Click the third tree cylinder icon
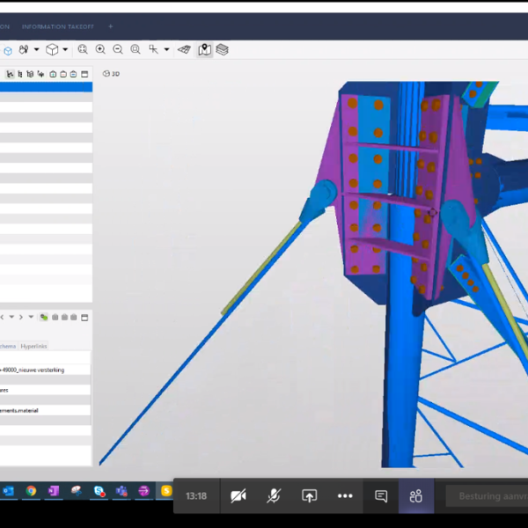The image size is (528, 528). [30, 74]
